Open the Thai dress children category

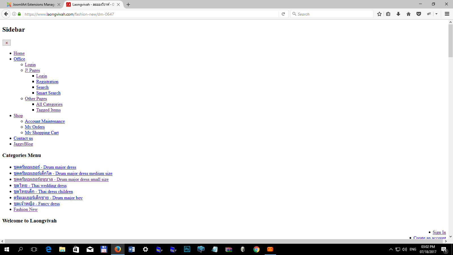coord(43,192)
